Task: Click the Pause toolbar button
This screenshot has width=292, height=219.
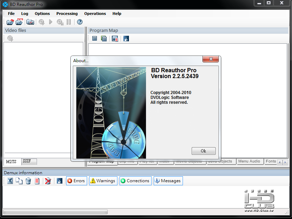Action: (69, 22)
